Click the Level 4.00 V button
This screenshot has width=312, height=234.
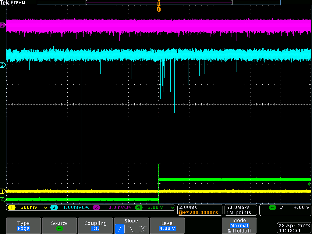pos(167,226)
